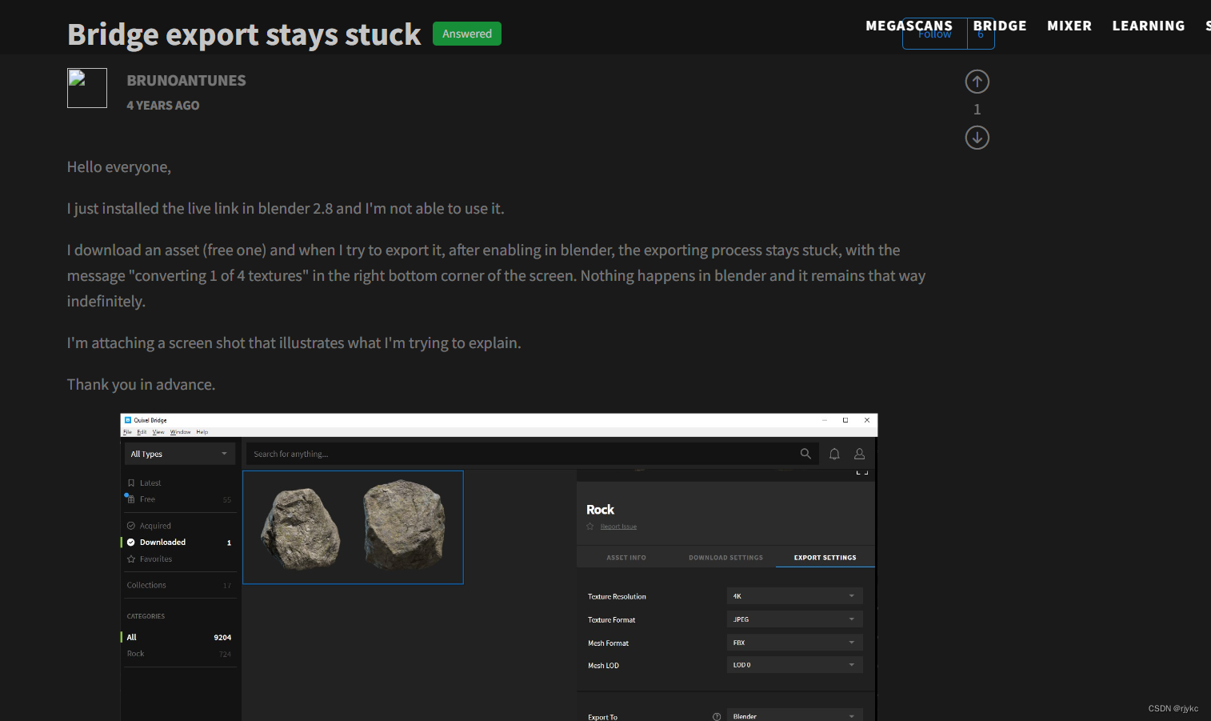The width and height of the screenshot is (1211, 721).
Task: Upvote the Bridge export post
Action: pyautogui.click(x=977, y=82)
